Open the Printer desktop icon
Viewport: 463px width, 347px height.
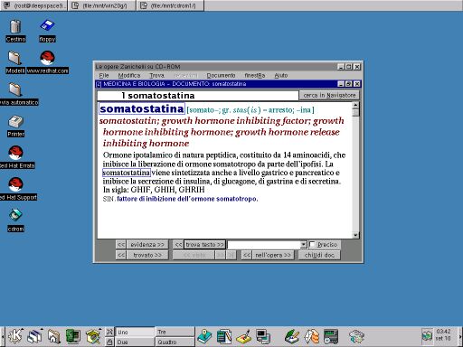(x=16, y=126)
